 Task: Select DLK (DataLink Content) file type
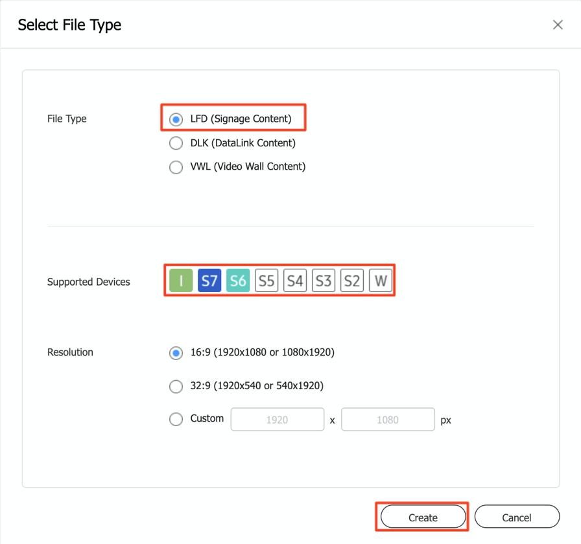pyautogui.click(x=176, y=143)
